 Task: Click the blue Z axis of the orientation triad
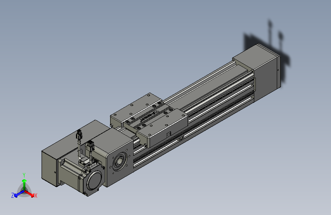click(19, 194)
